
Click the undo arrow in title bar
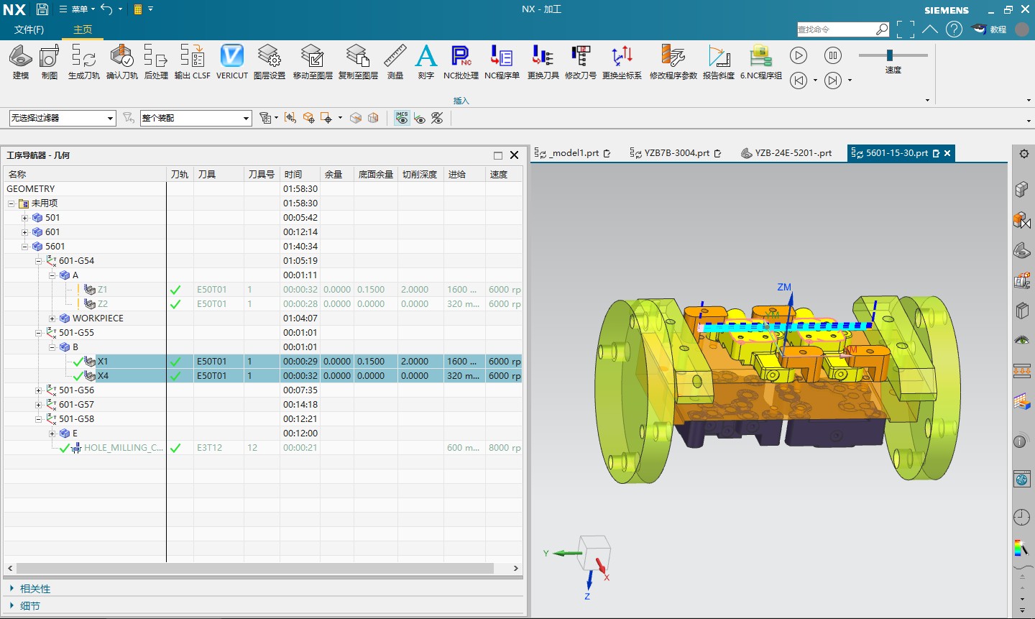(106, 9)
